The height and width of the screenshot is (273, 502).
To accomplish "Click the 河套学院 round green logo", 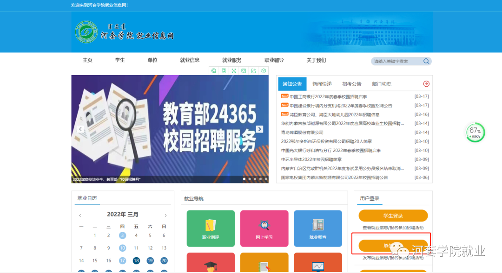I will 86,32.
